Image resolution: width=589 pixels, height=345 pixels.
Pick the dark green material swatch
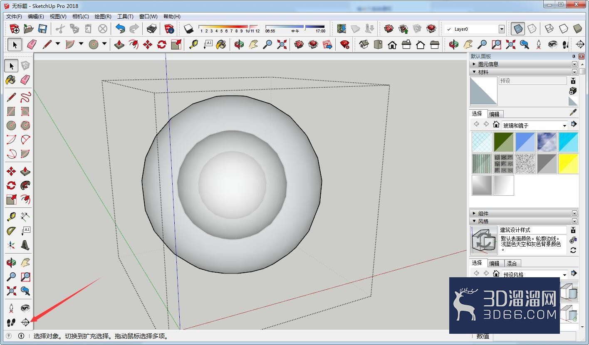504,142
